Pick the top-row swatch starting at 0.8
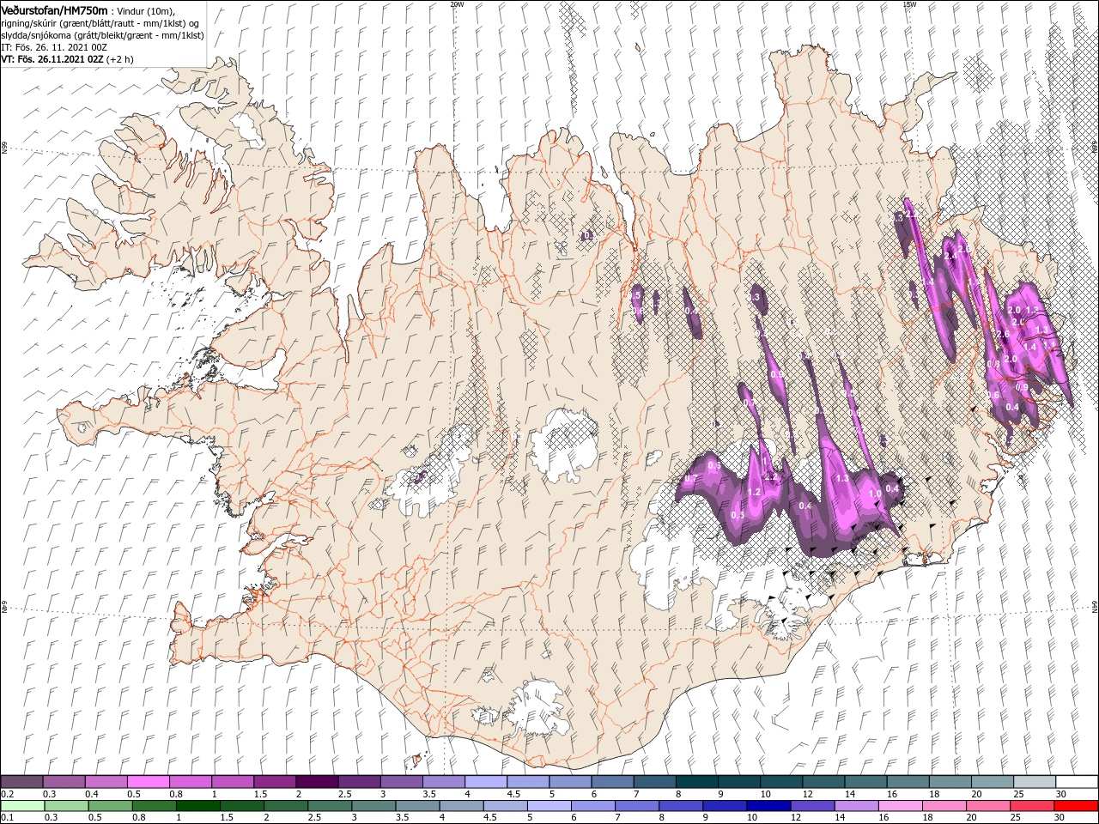The height and width of the screenshot is (824, 1099). [x=191, y=782]
